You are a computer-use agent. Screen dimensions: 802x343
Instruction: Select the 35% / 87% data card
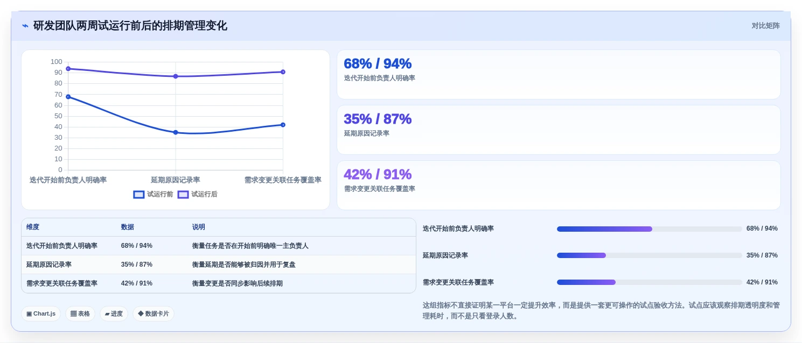(559, 130)
